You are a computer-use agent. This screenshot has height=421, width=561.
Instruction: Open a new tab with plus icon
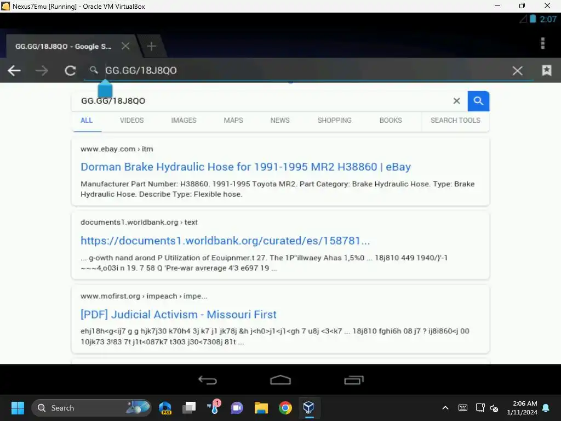pyautogui.click(x=151, y=46)
